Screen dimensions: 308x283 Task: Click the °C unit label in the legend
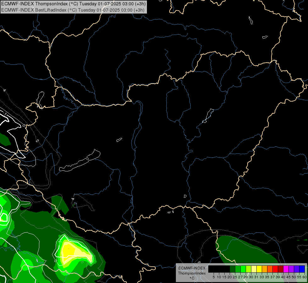[192, 278]
